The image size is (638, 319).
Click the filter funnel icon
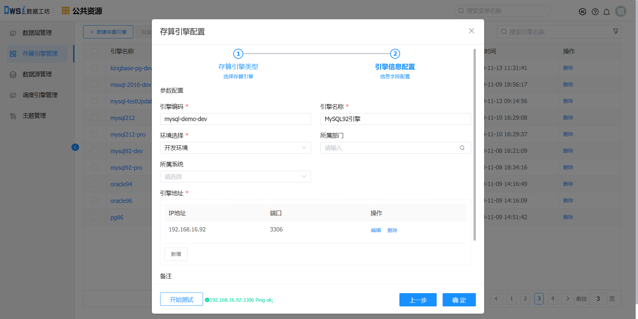pos(615,32)
